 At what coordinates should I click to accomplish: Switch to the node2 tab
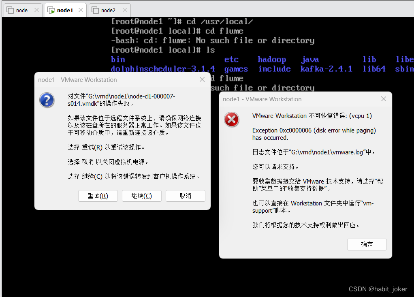pyautogui.click(x=108, y=9)
